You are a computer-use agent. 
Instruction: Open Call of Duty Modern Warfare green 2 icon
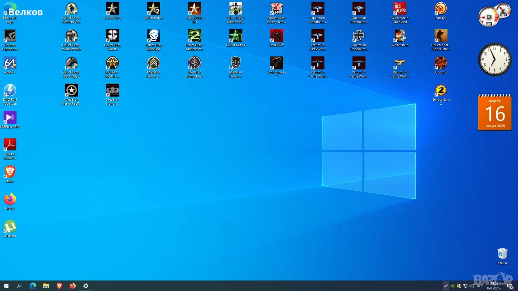tap(195, 40)
